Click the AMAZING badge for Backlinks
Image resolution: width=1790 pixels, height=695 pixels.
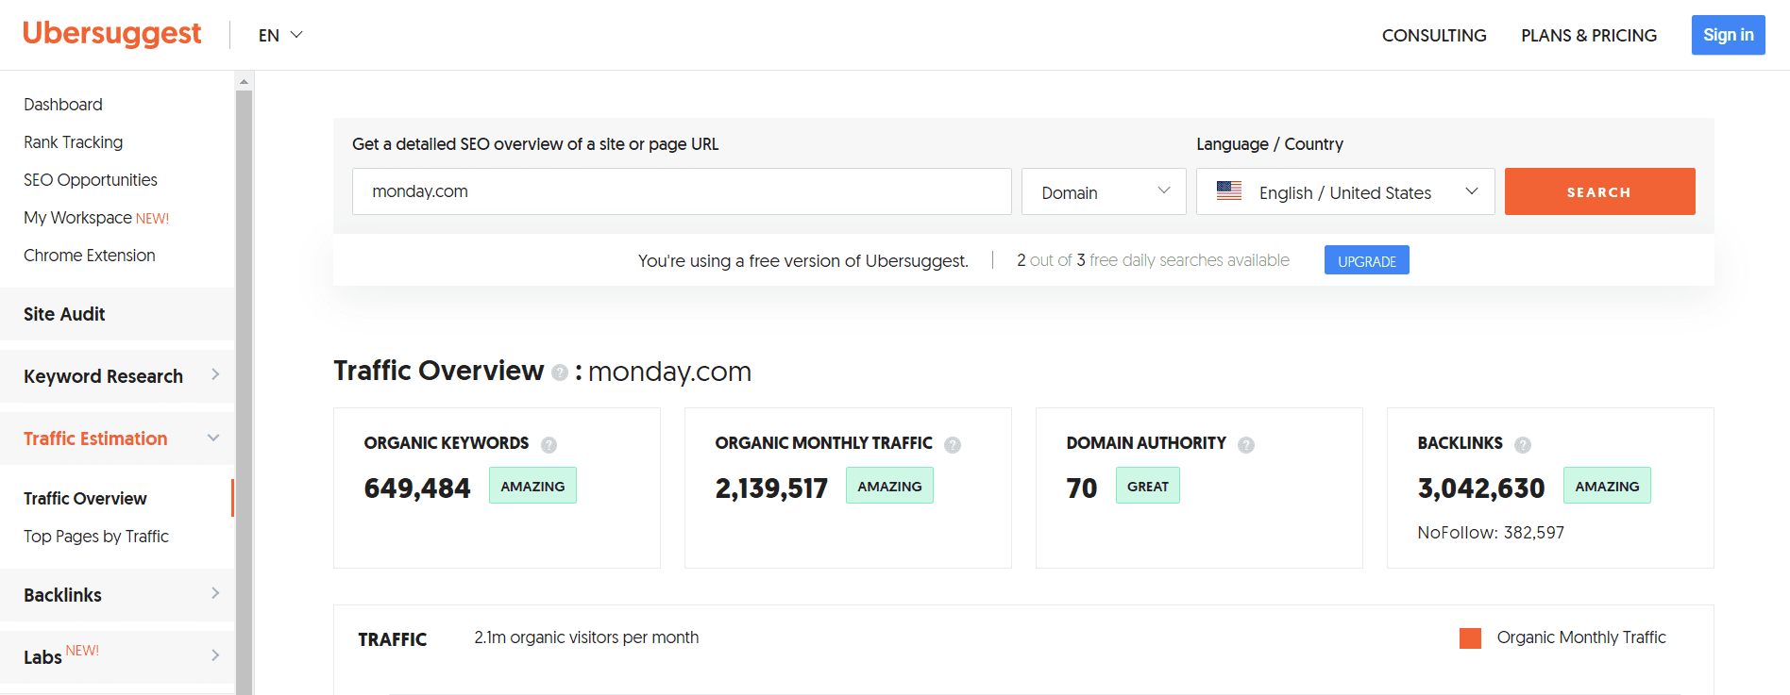[1607, 486]
